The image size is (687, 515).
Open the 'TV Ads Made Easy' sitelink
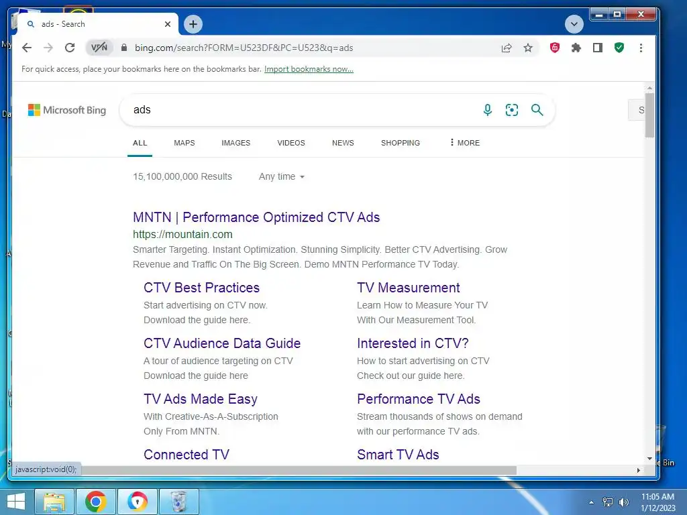pos(201,399)
